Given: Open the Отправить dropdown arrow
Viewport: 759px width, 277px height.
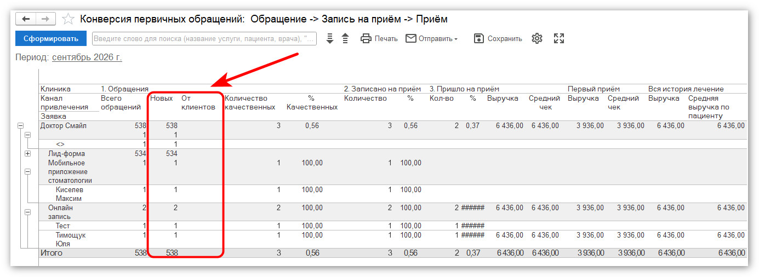Looking at the screenshot, I should pos(455,39).
